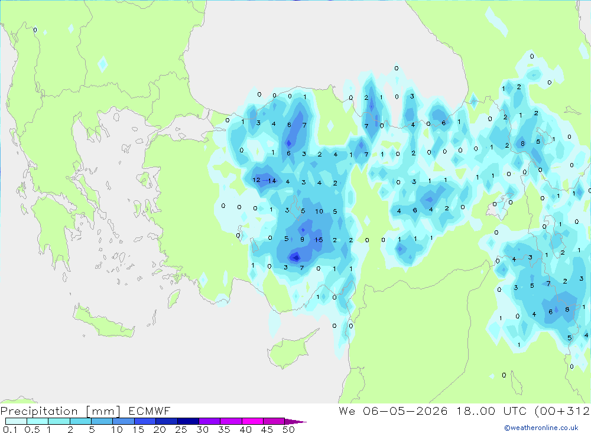Click the '35' legend scale label
The image size is (591, 433).
pos(224,429)
